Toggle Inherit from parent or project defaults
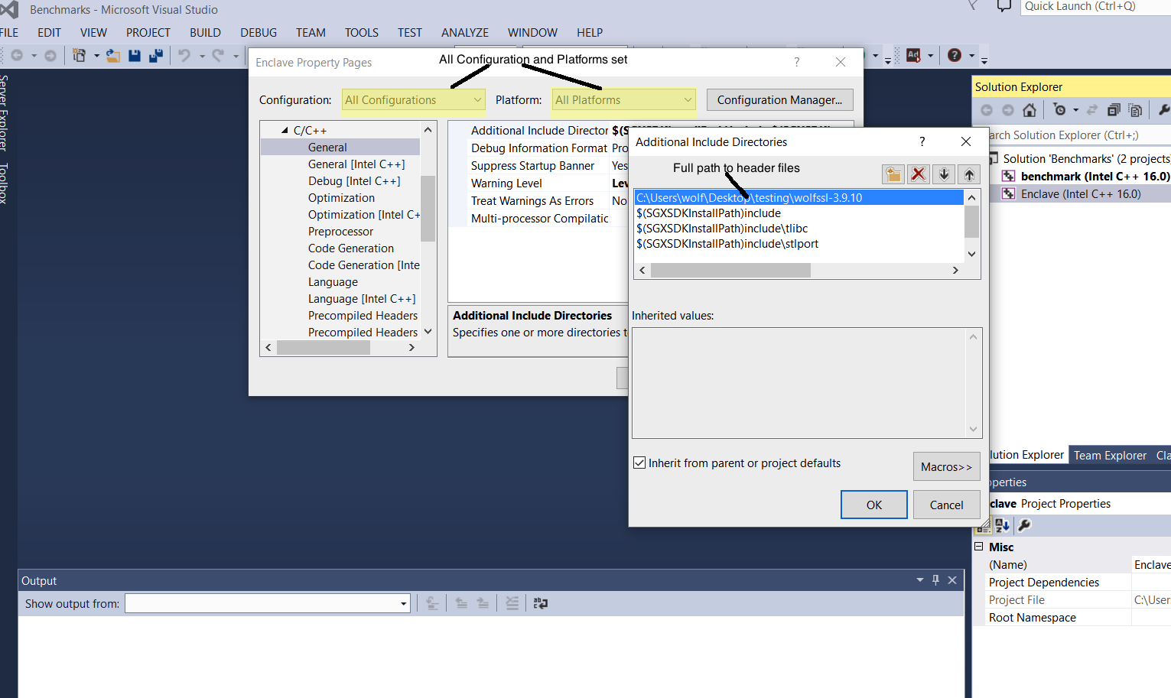The width and height of the screenshot is (1171, 698). [x=640, y=463]
